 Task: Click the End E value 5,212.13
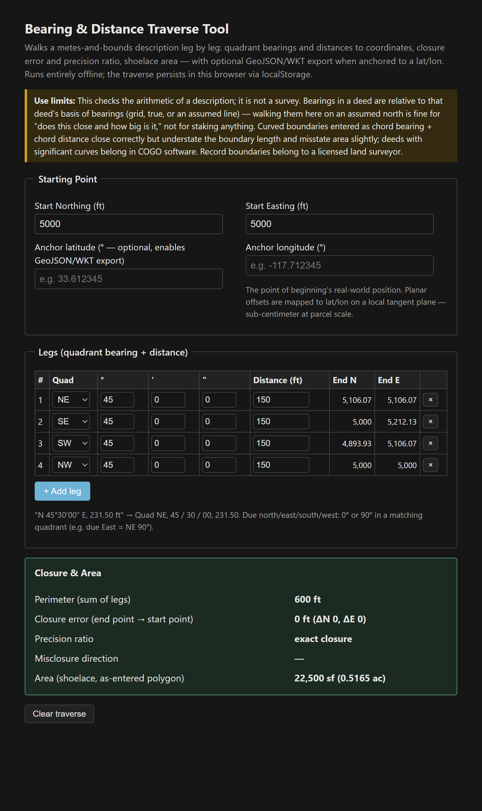pos(402,422)
